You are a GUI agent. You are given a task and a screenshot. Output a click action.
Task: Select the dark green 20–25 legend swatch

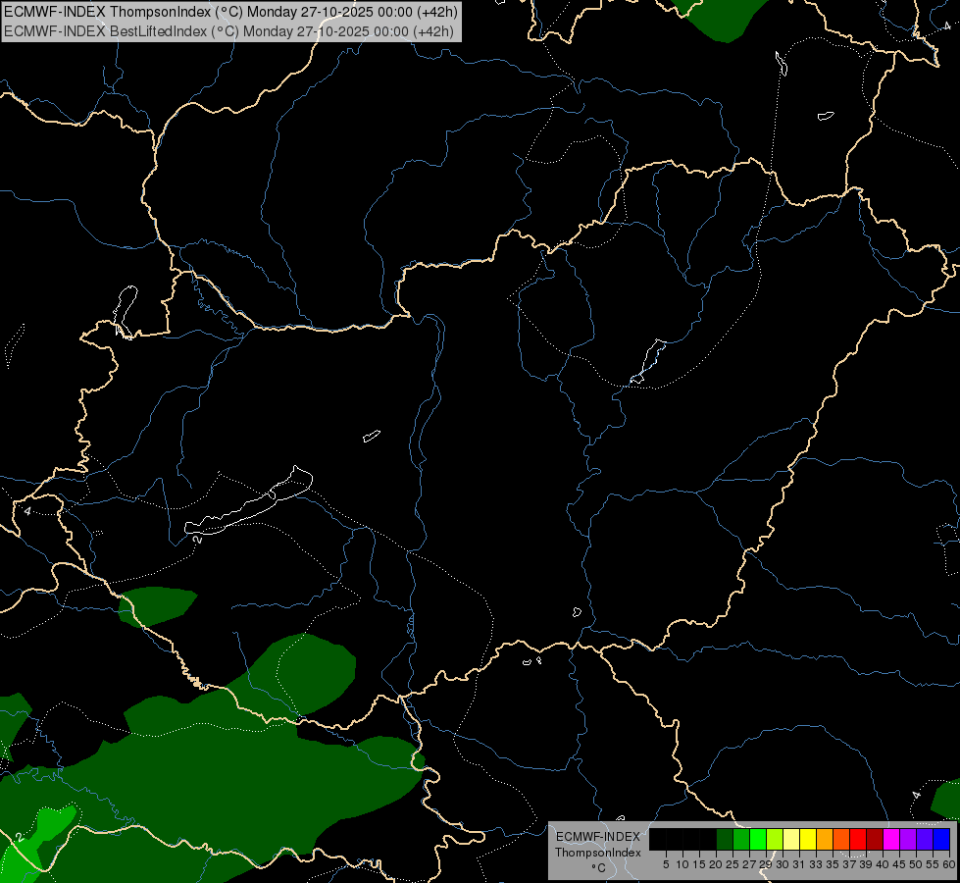click(x=725, y=839)
